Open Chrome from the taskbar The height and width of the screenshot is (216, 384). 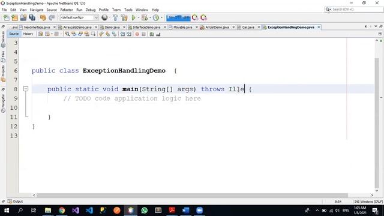click(x=62, y=211)
